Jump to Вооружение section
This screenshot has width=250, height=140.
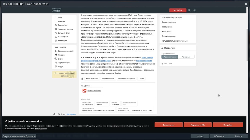[x=167, y=27]
